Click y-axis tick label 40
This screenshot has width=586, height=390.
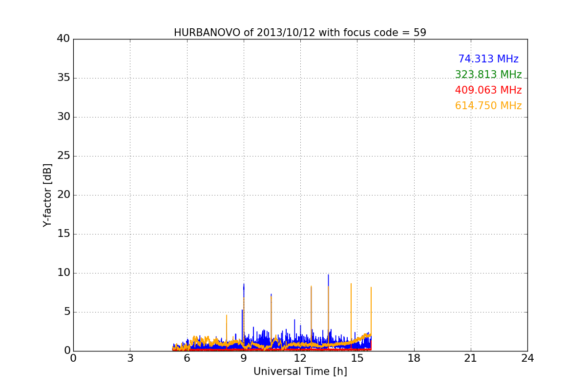[x=63, y=39]
